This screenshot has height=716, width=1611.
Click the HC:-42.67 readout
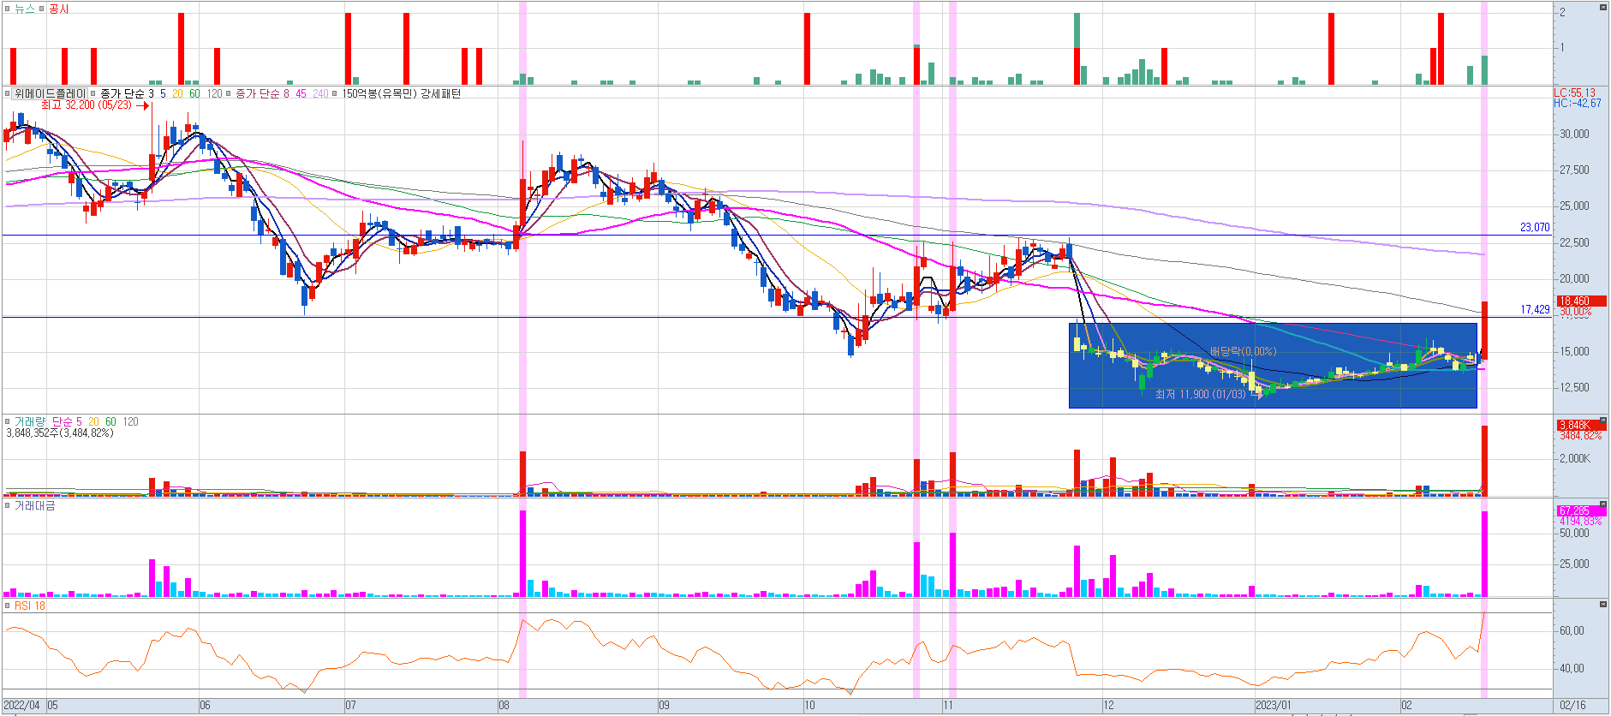(x=1577, y=103)
